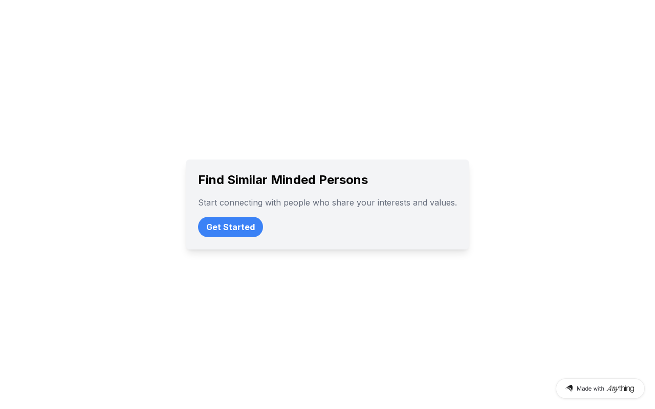Click the description paragraph under the heading
Screen dimensions: 655x409
(327, 202)
